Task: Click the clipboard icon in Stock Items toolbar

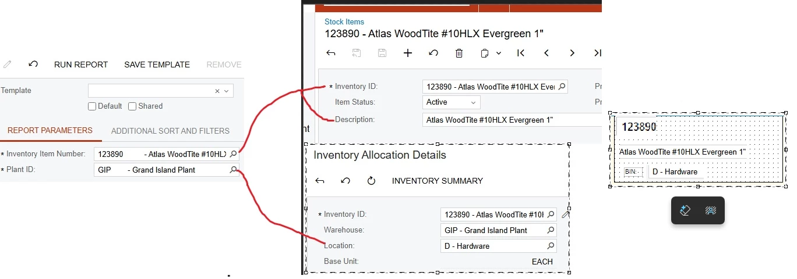Action: pyautogui.click(x=485, y=53)
